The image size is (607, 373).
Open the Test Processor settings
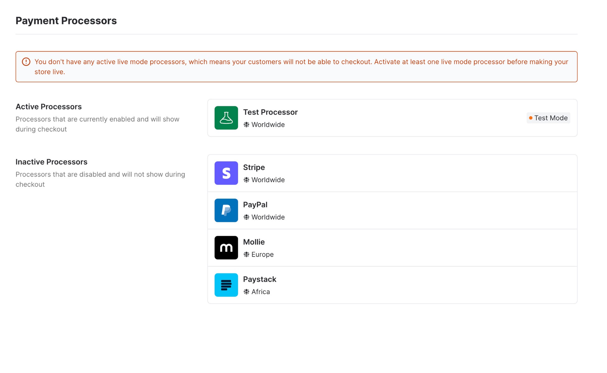coord(392,118)
